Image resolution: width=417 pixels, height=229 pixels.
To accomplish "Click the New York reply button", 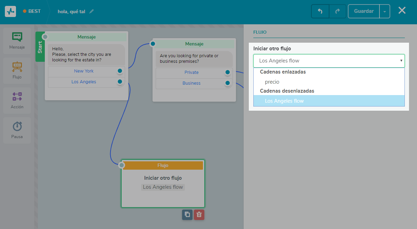I will click(84, 71).
